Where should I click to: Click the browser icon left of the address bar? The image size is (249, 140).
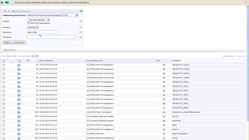pyautogui.click(x=7, y=2)
